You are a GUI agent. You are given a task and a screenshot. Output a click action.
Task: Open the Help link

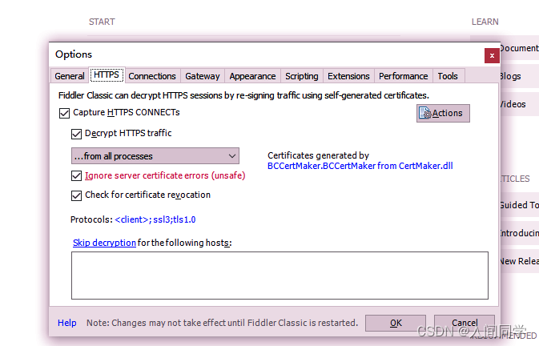tap(67, 323)
